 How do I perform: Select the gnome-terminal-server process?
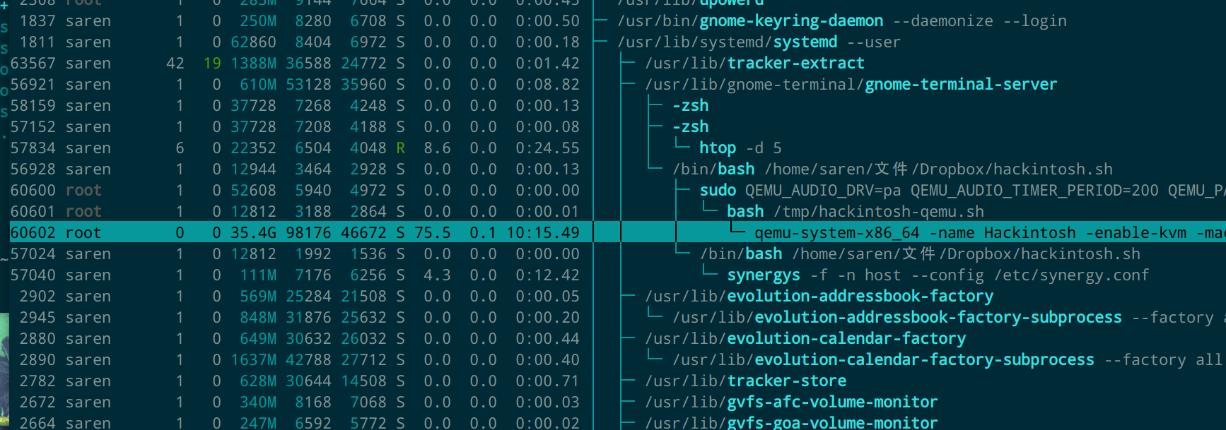tap(960, 85)
